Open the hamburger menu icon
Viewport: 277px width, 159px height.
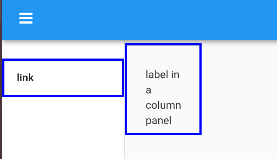click(26, 18)
